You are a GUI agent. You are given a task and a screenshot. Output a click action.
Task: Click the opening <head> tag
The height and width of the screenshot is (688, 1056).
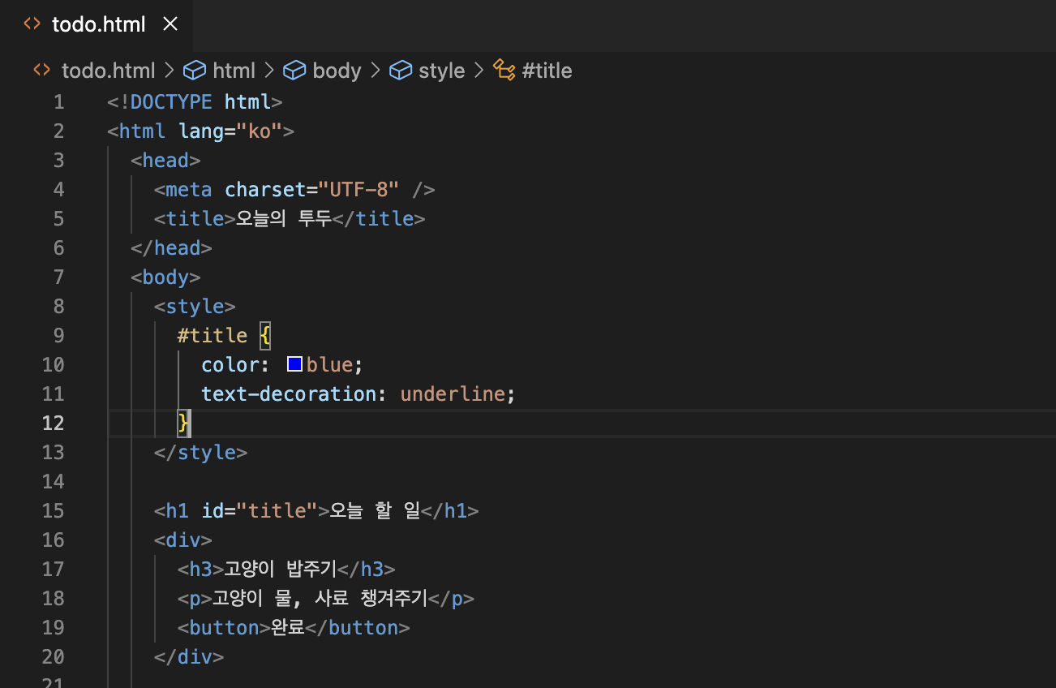[165, 161]
